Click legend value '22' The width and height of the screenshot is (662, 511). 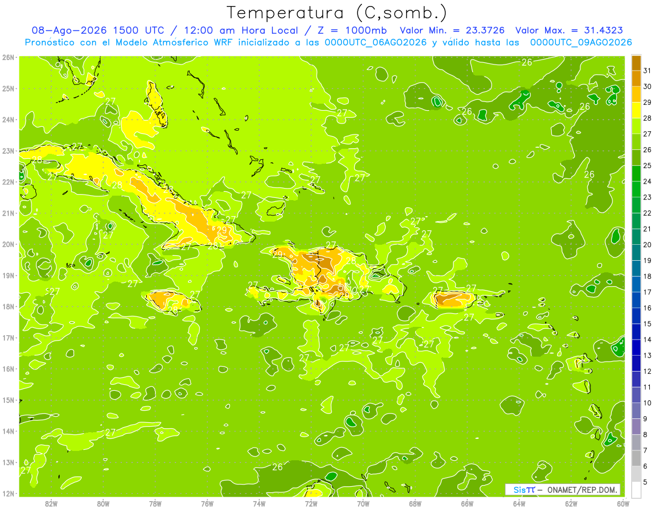point(648,213)
